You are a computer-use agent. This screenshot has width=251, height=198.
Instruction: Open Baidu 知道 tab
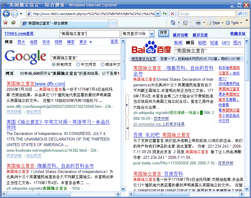tap(214, 43)
